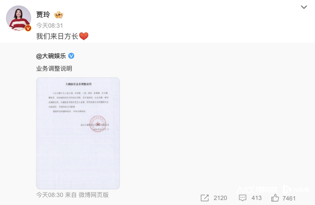This screenshot has height=205, width=315.
Task: Click the repost share icon
Action: pos(205,198)
